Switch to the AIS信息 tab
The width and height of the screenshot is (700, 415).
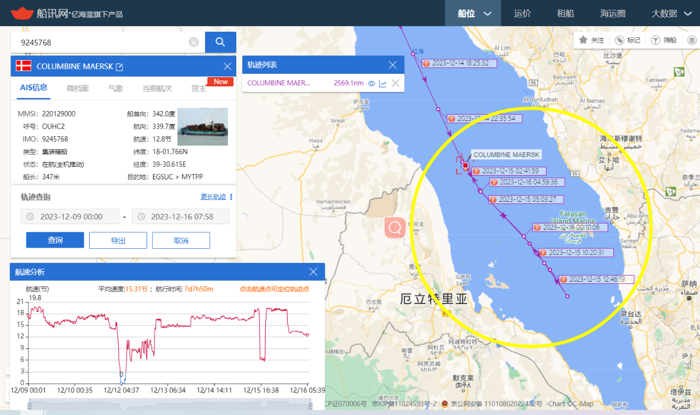(33, 87)
